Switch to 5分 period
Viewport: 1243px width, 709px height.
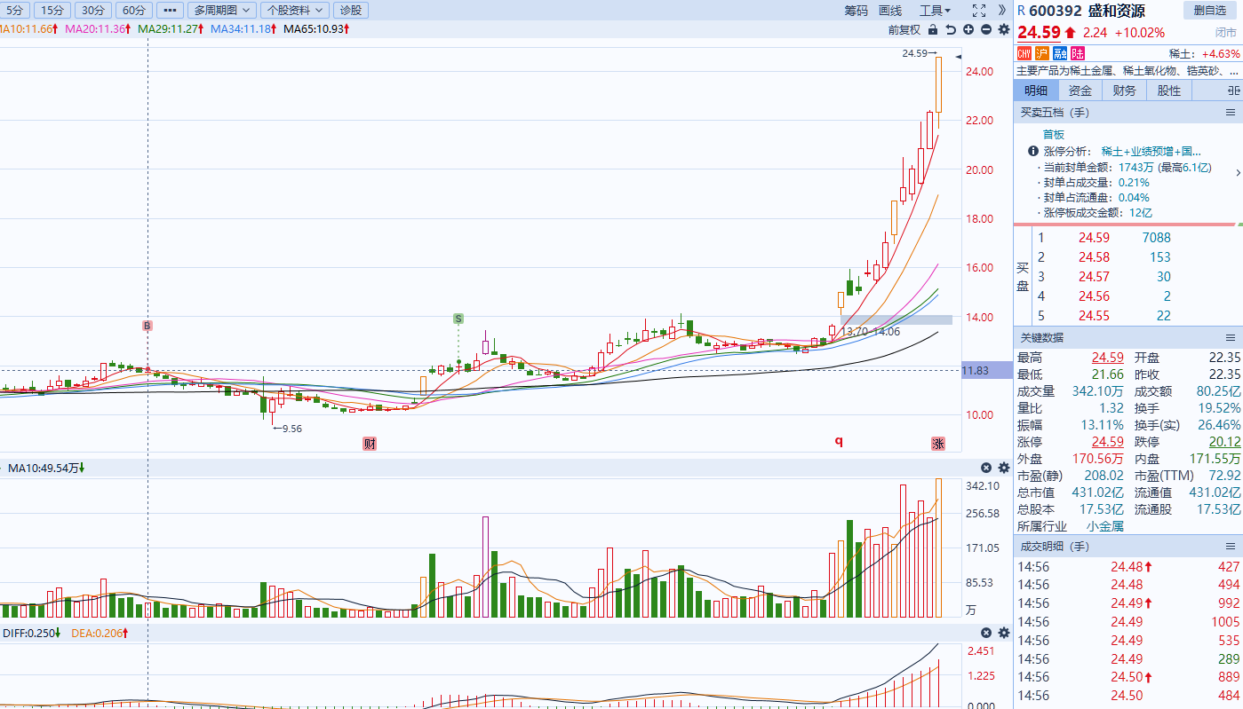click(x=16, y=11)
